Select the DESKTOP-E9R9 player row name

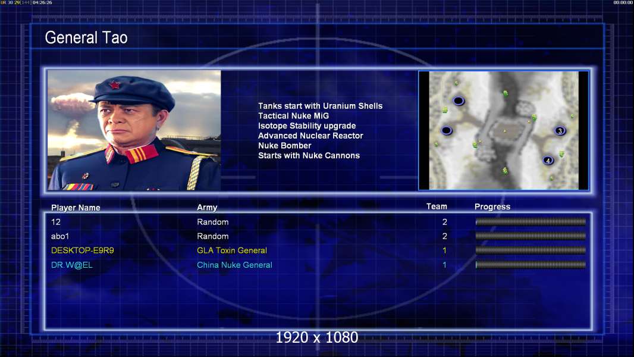[x=83, y=250]
